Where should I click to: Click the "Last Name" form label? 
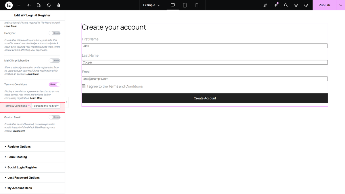point(90,55)
